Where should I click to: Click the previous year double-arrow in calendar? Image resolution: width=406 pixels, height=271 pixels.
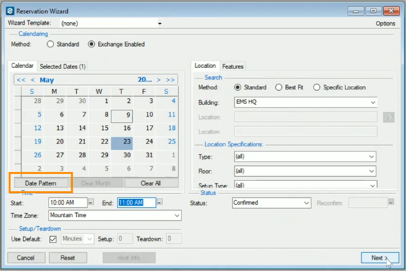pos(21,80)
